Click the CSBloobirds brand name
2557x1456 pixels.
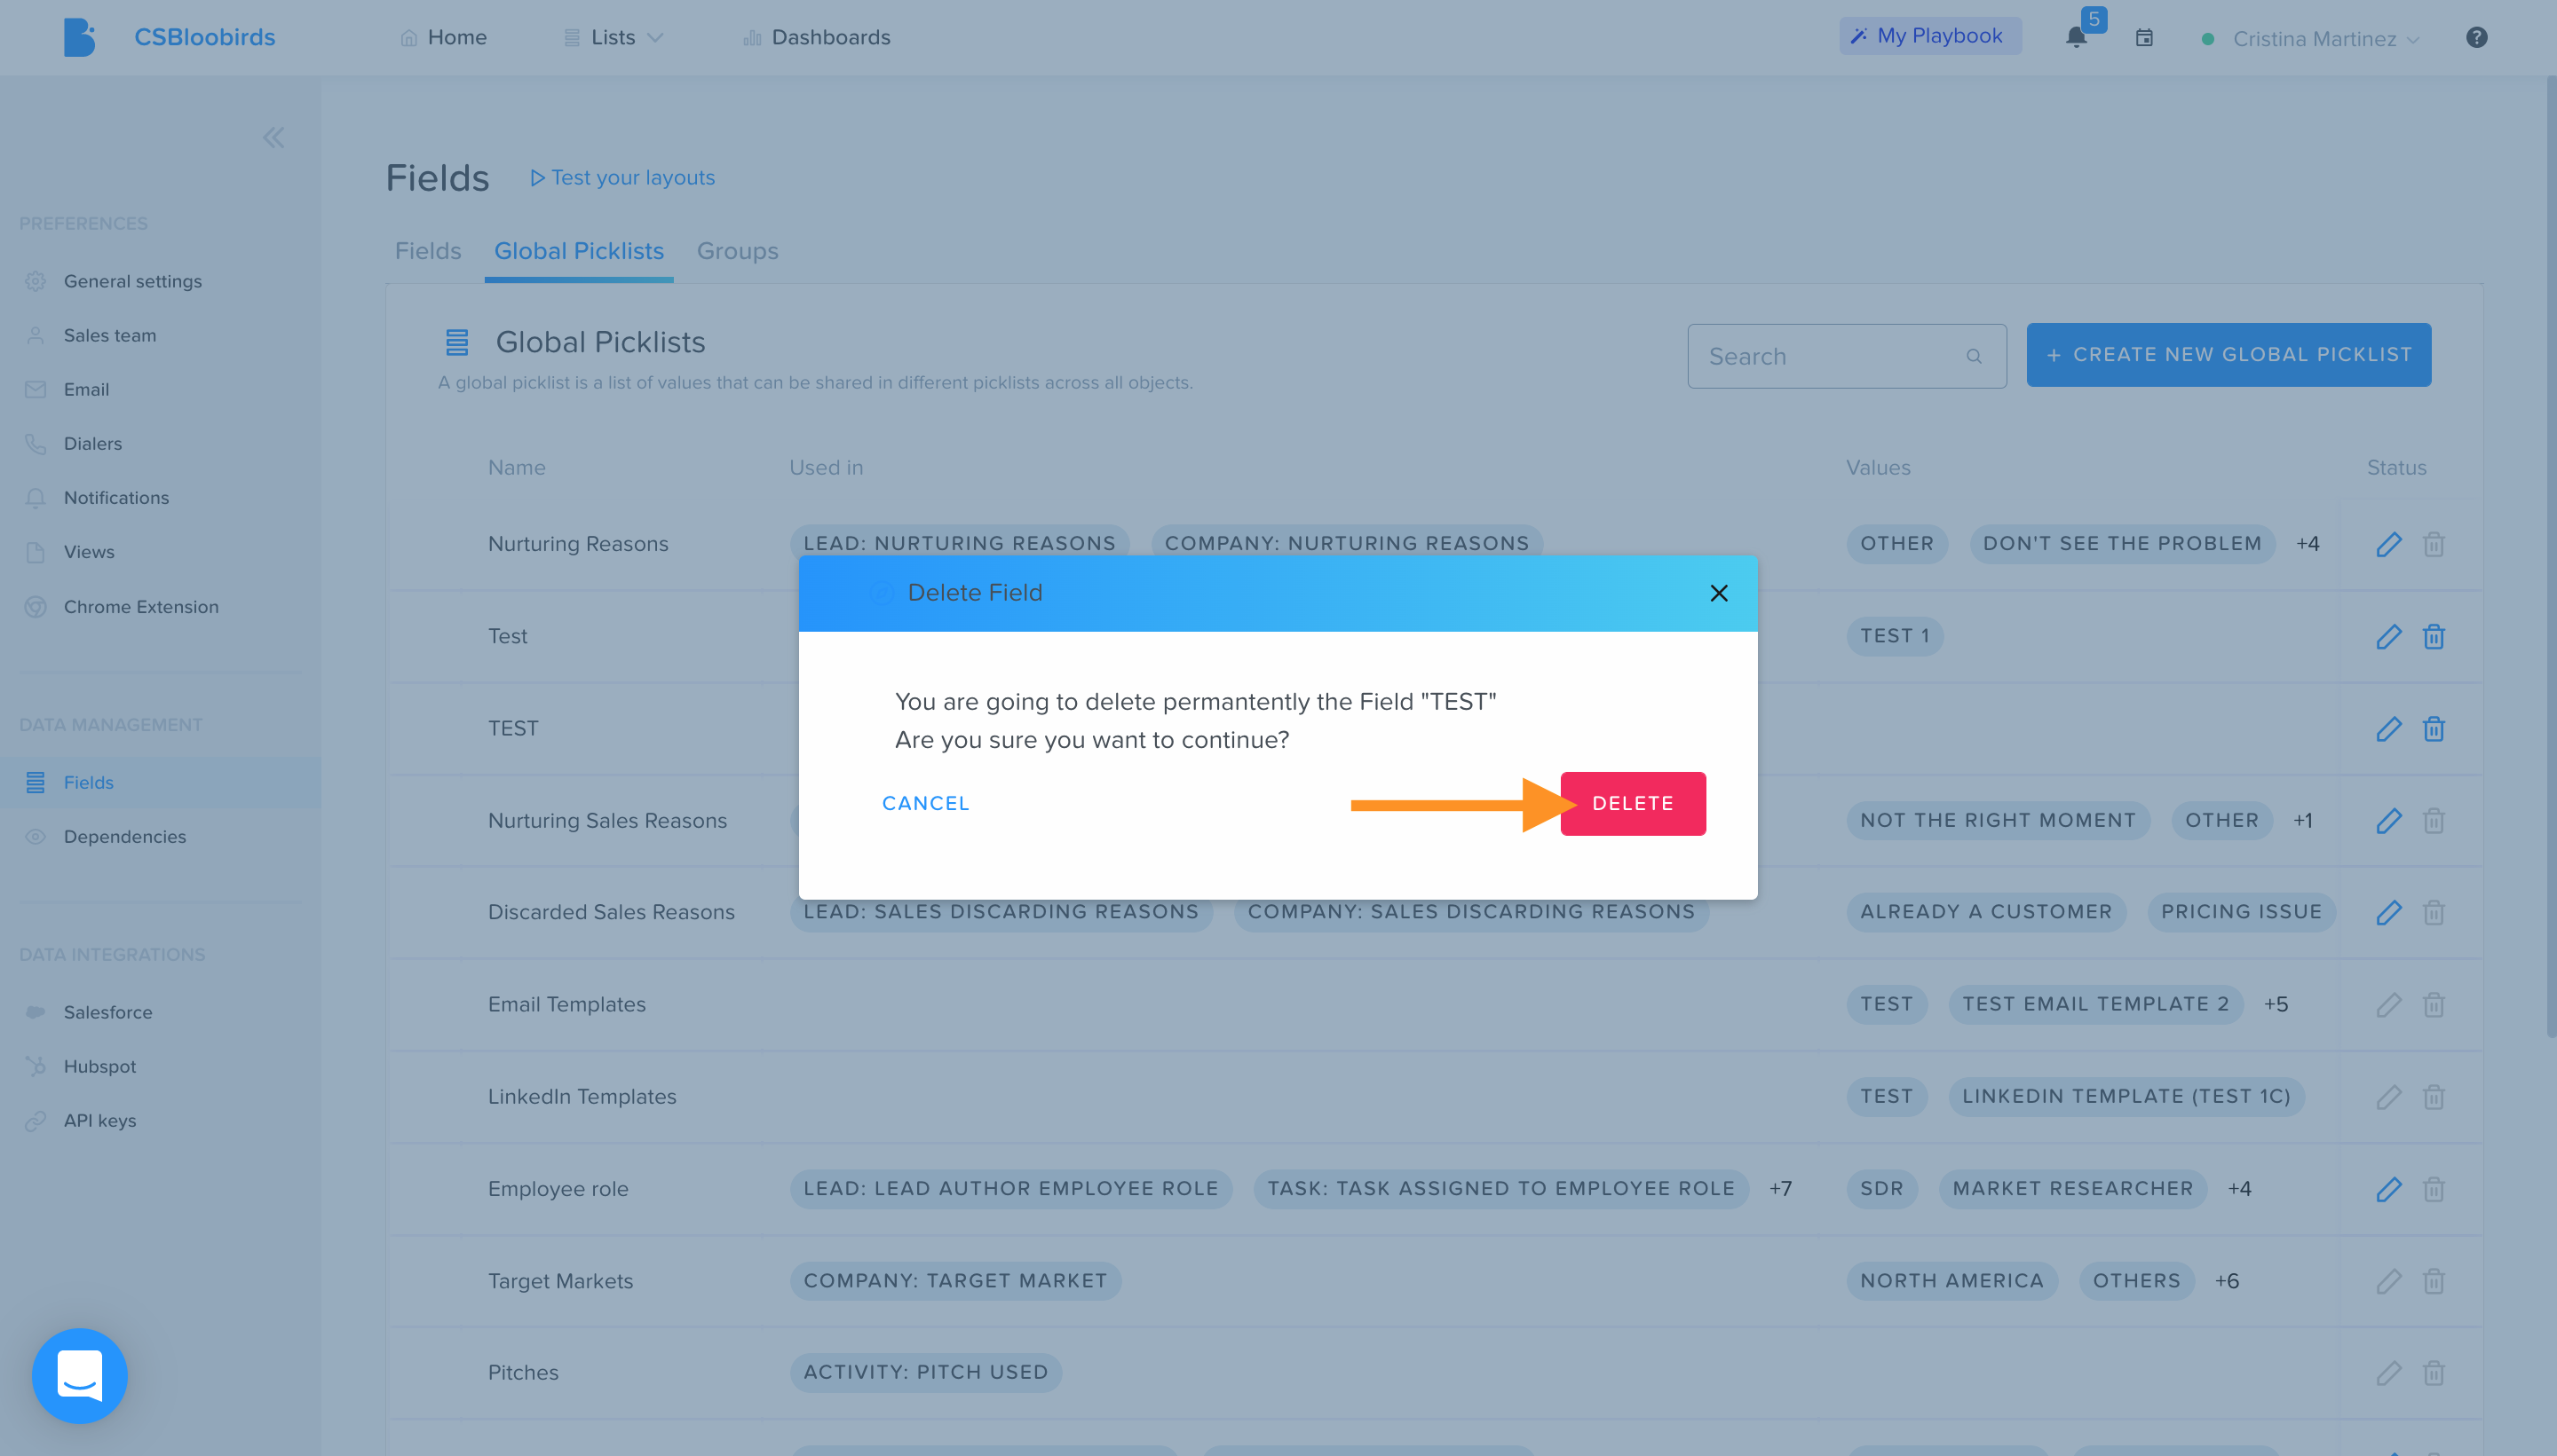pyautogui.click(x=205, y=37)
